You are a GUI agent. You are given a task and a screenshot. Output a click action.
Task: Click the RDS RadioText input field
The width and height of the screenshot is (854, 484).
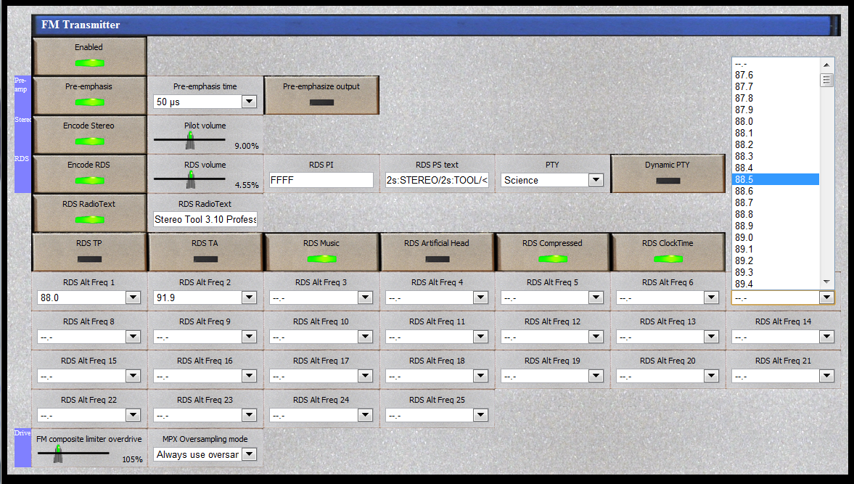205,219
